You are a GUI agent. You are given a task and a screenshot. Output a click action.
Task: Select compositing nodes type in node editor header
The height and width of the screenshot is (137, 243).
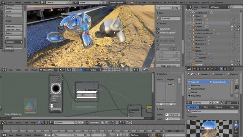point(43,123)
